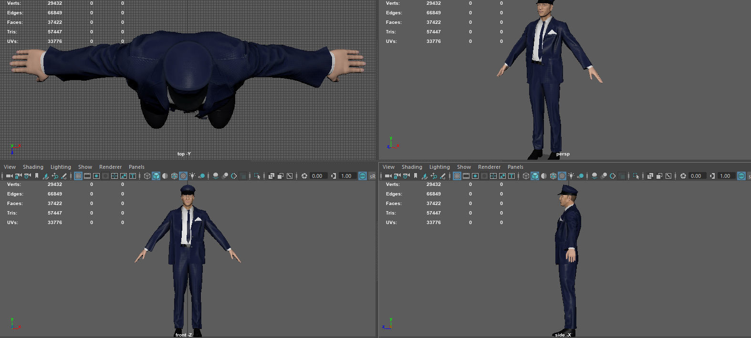Open Panels menu in side panel
This screenshot has width=751, height=338.
pos(515,167)
